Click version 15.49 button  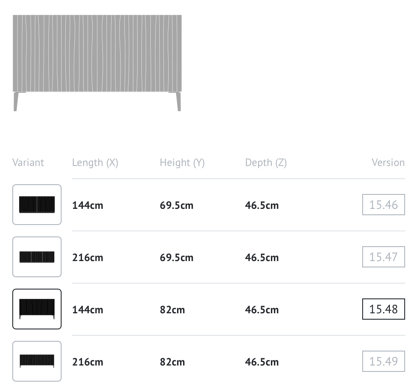[x=383, y=361]
